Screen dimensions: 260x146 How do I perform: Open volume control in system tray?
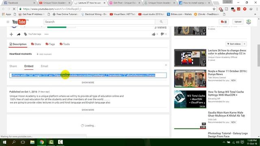coord(238,142)
